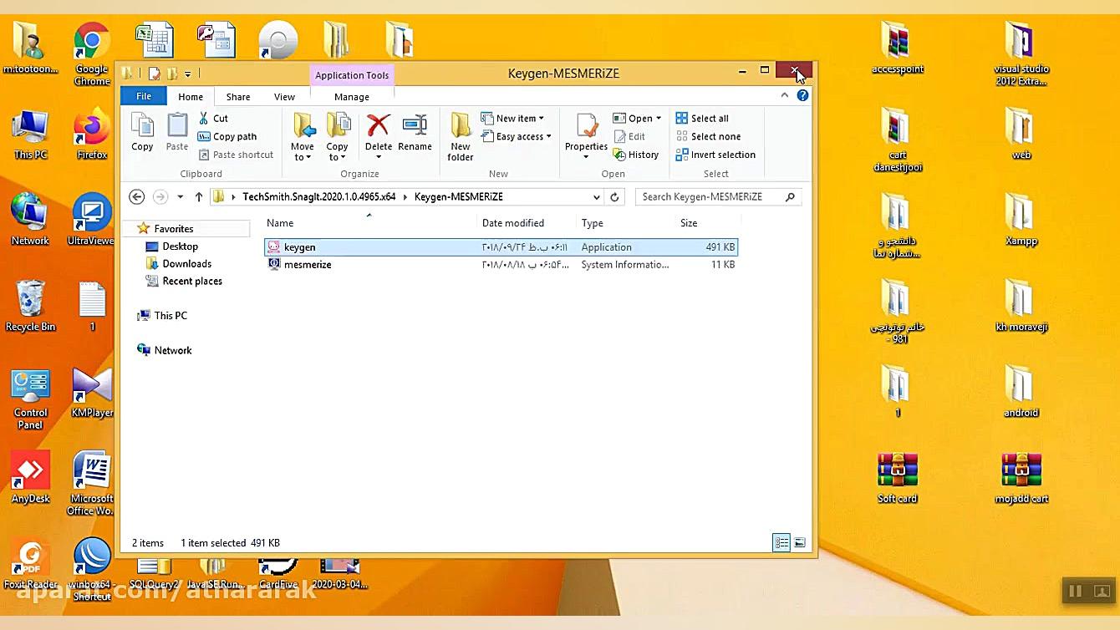Click the refresh icon next to the address bar
Viewport: 1120px width, 630px height.
coord(614,196)
